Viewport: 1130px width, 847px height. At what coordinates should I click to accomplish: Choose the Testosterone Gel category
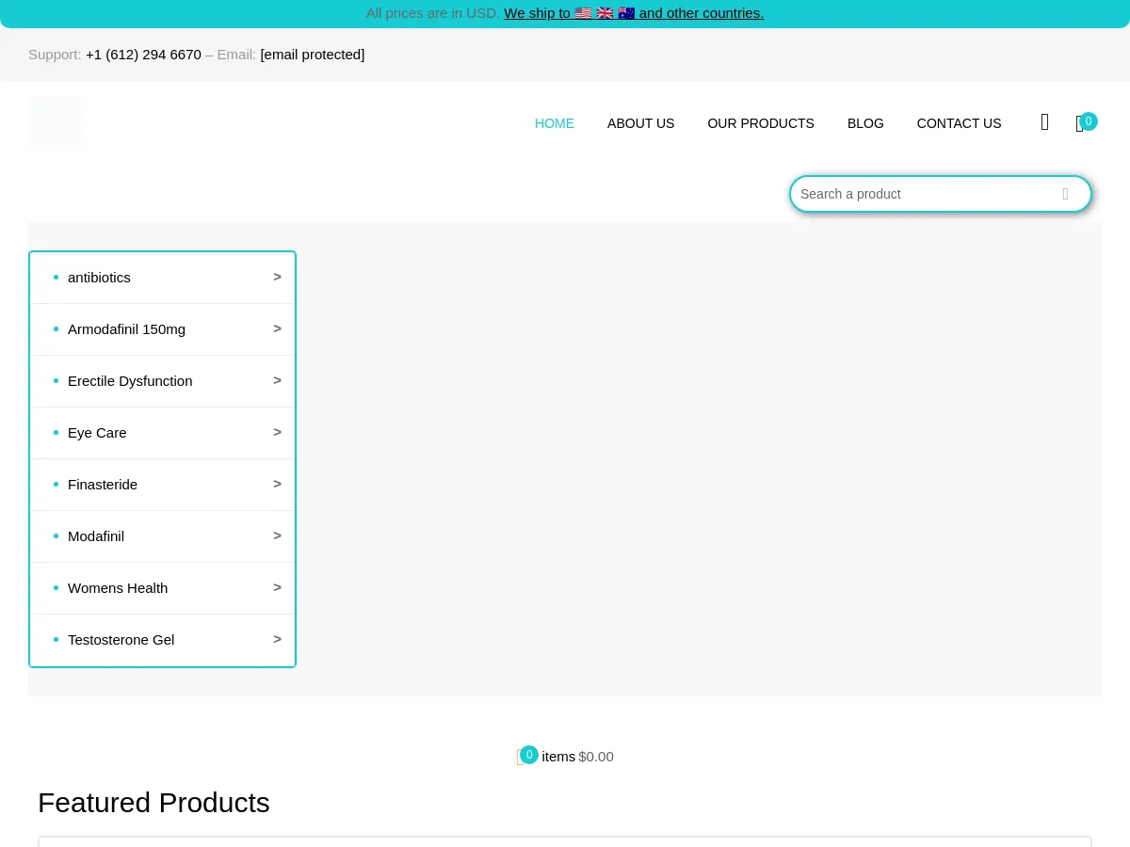[121, 640]
